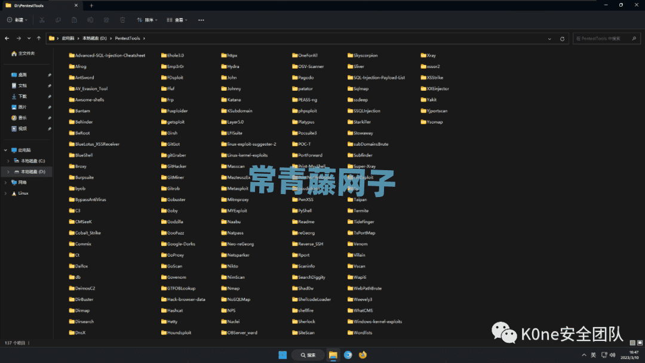
Task: Expand the Local Disk (C:) tree node
Action: (x=7, y=161)
